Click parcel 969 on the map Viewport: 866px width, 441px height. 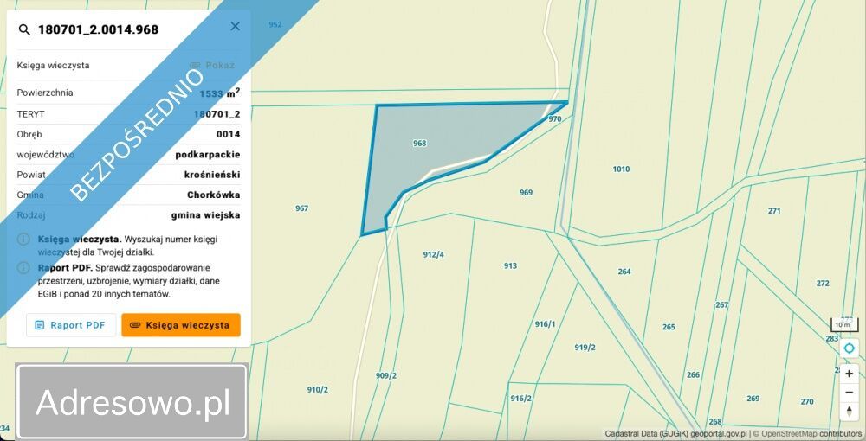click(526, 192)
